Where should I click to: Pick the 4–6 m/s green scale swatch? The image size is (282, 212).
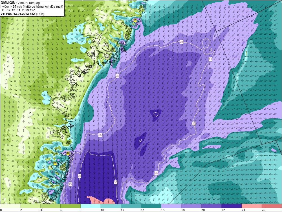50,206
